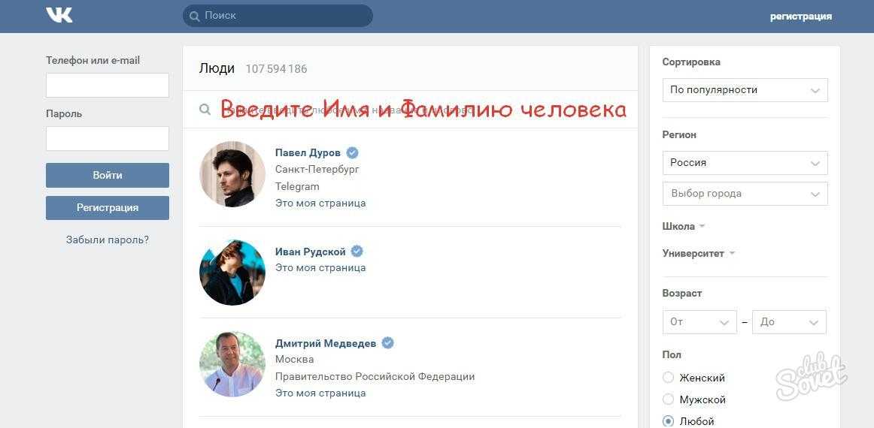Click the Забыли пароль? link
Viewport: 874px width, 428px height.
point(108,240)
